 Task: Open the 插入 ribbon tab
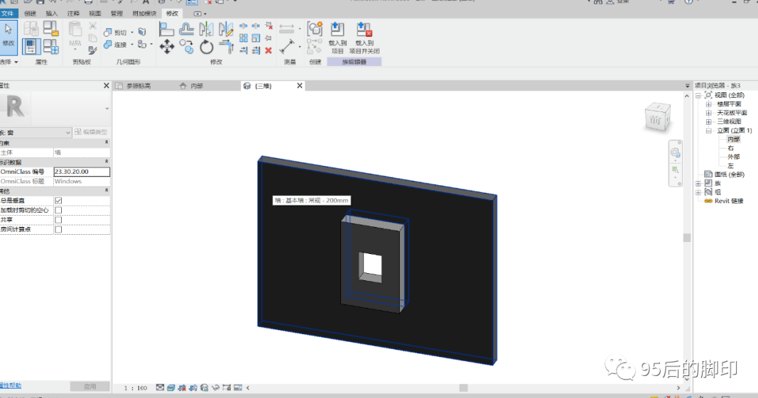click(x=51, y=13)
